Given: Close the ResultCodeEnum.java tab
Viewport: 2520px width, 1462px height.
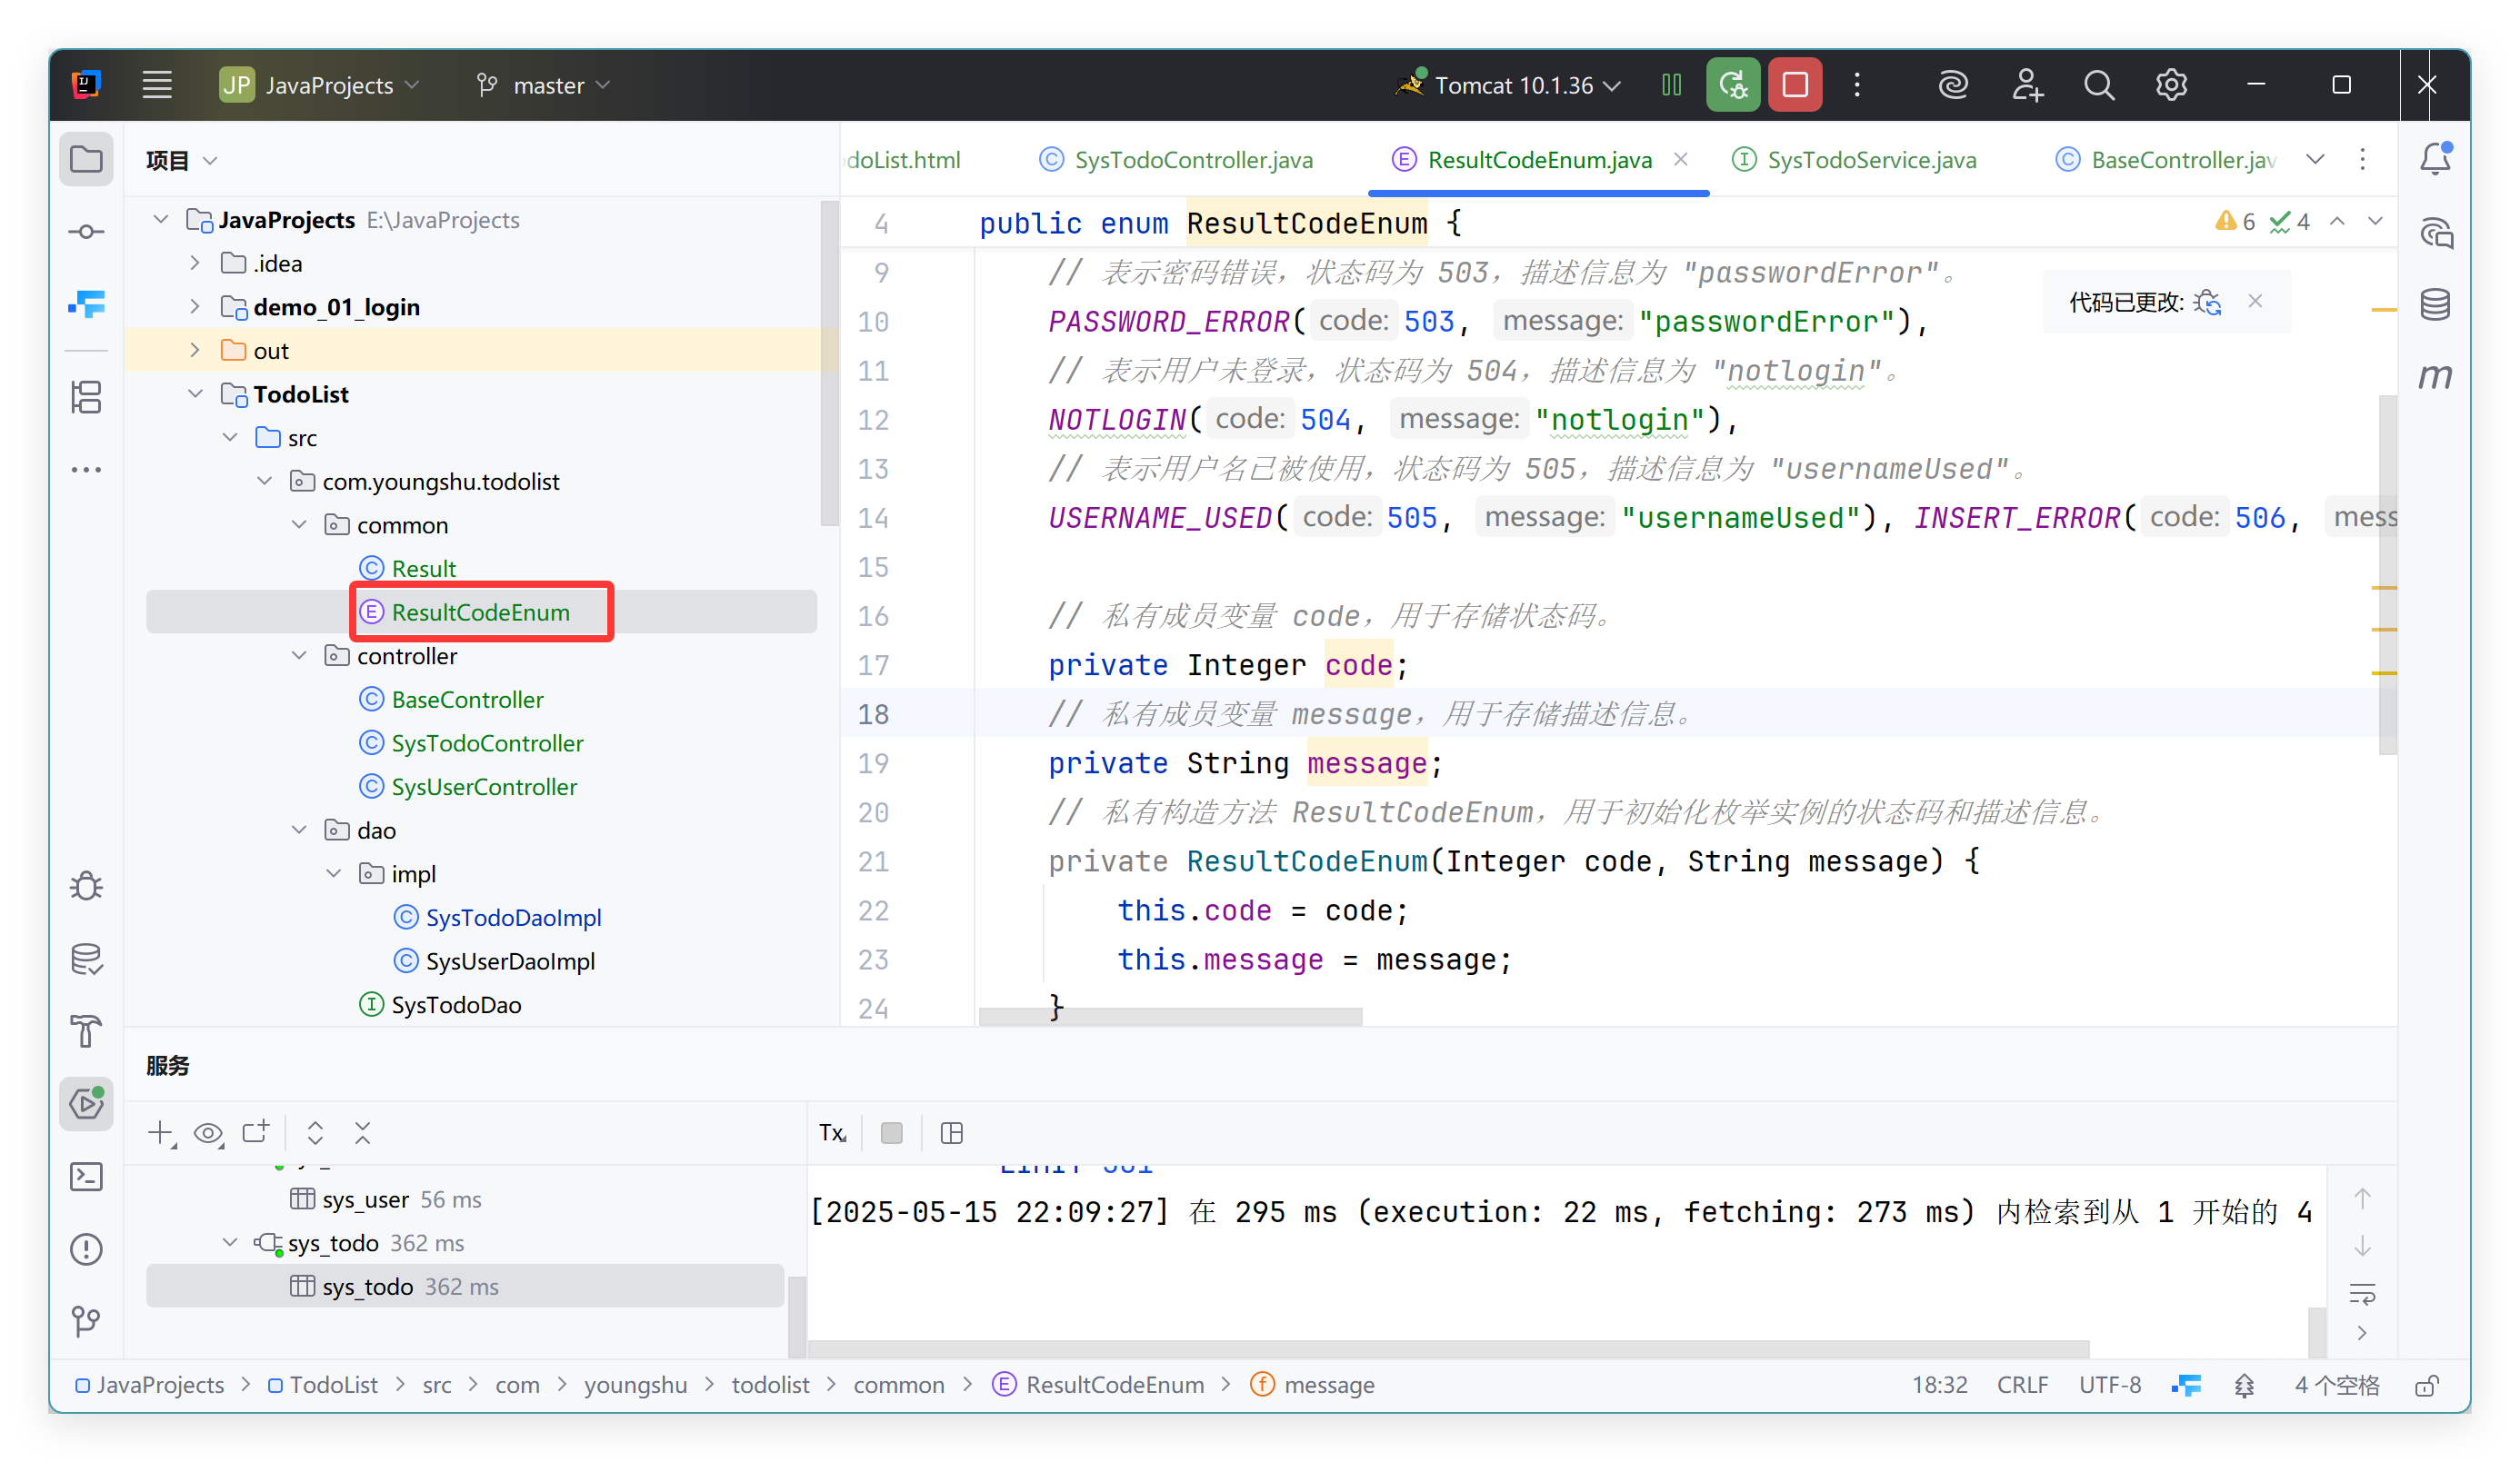Looking at the screenshot, I should pos(1681,159).
